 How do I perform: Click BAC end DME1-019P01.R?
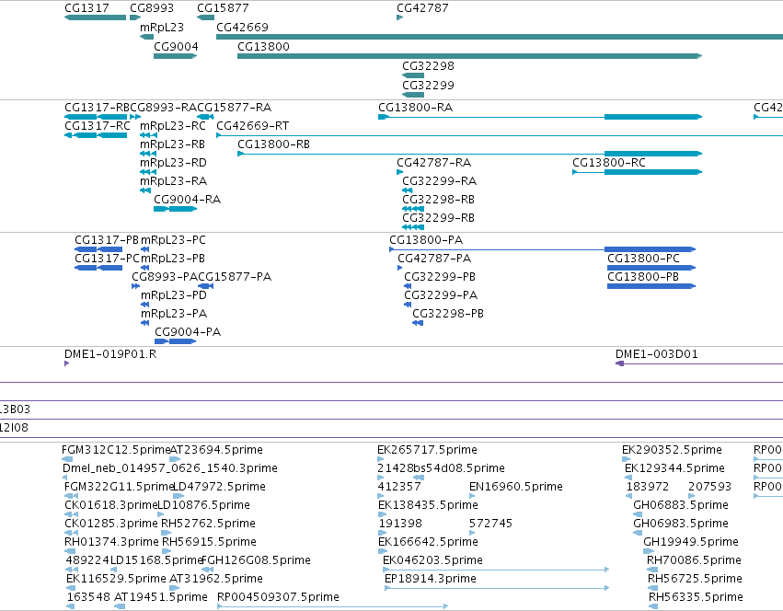[x=110, y=354]
